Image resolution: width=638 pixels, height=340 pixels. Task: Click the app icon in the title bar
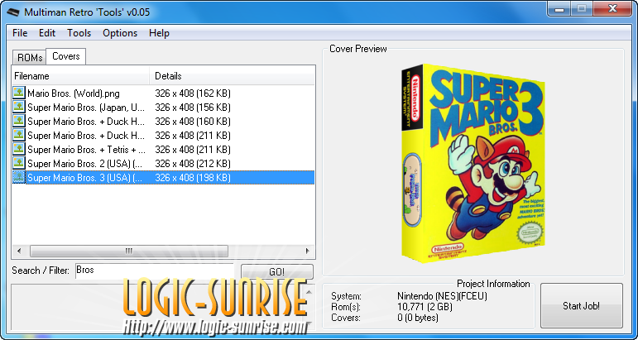[13, 12]
